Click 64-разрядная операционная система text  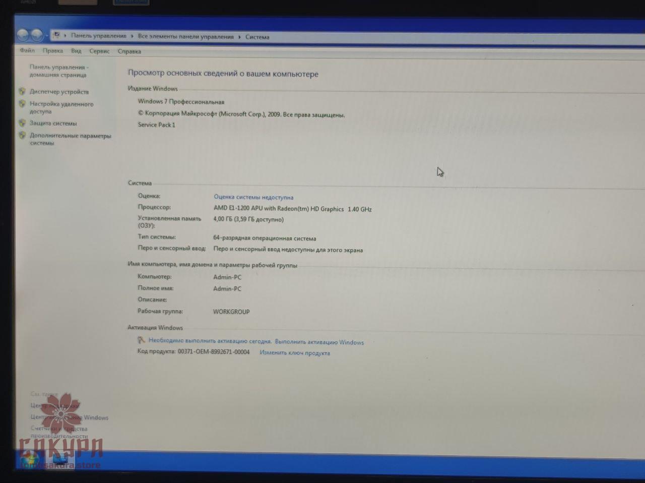point(265,238)
